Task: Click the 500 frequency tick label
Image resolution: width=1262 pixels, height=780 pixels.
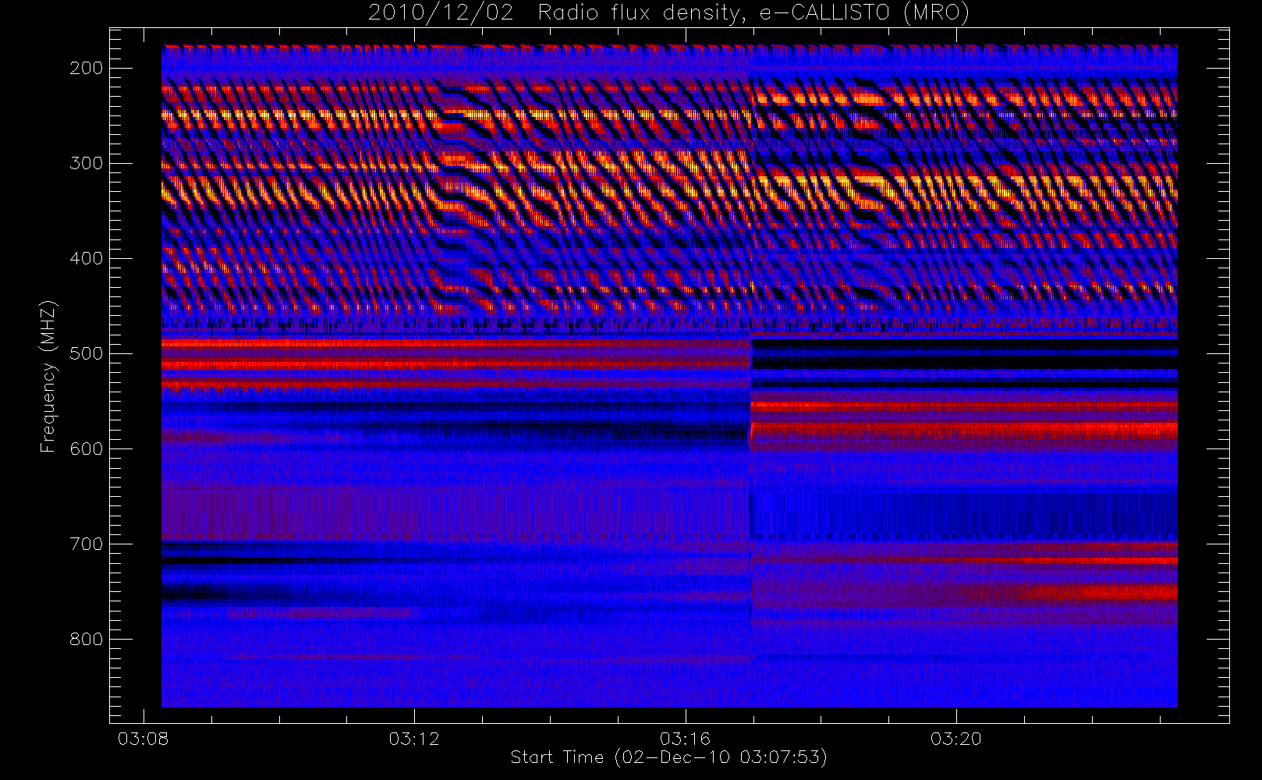Action: coord(87,353)
